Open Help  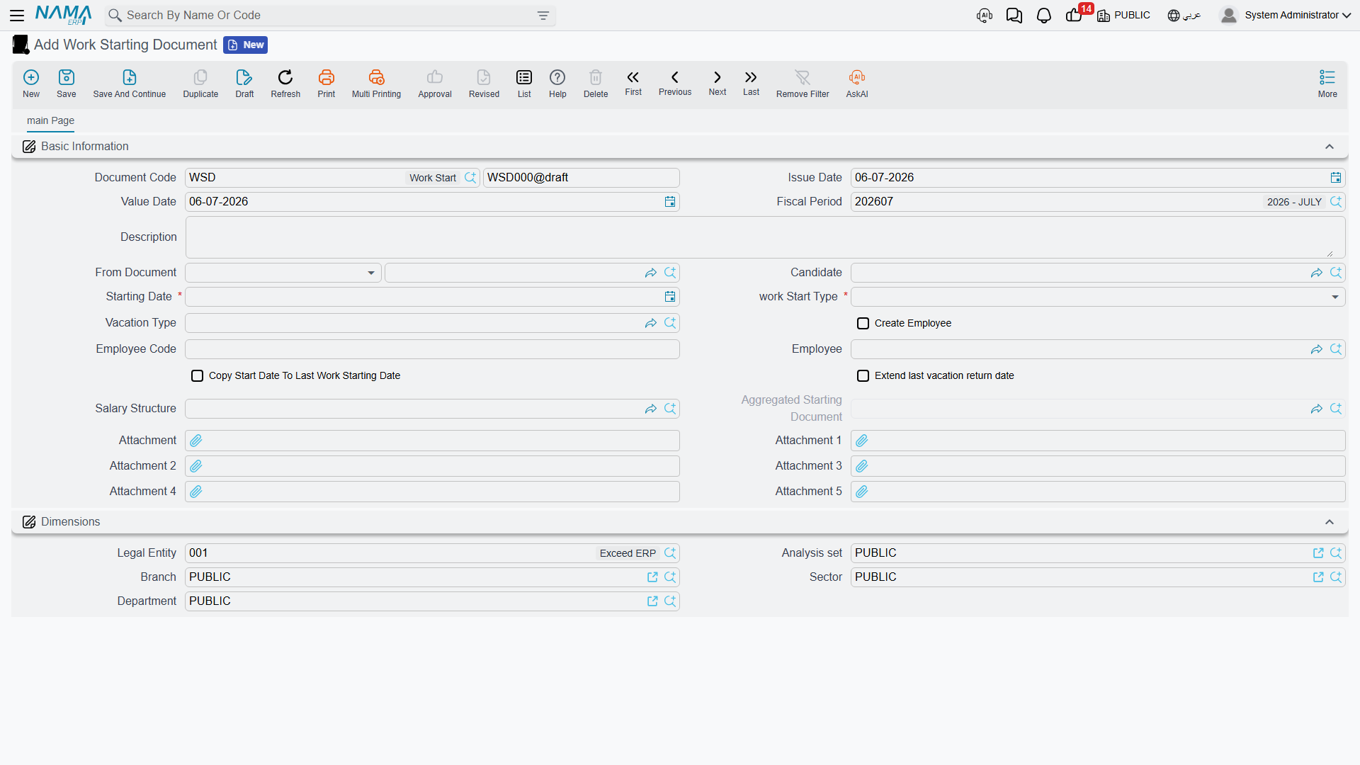[557, 84]
